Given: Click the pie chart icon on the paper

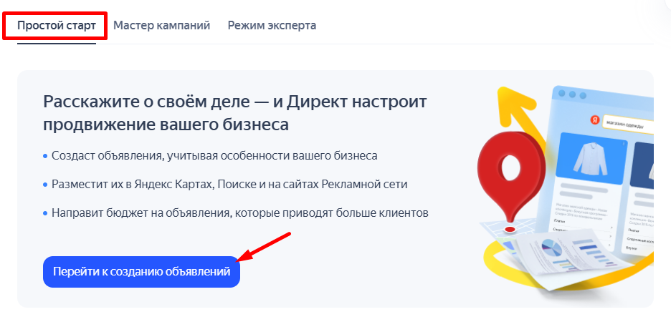Looking at the screenshot, I should (552, 248).
